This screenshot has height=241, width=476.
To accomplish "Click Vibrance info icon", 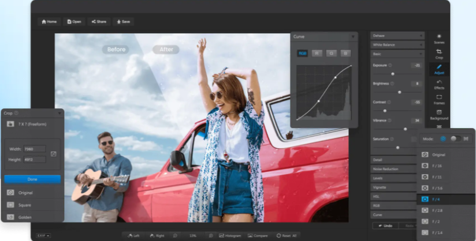I will [x=389, y=120].
